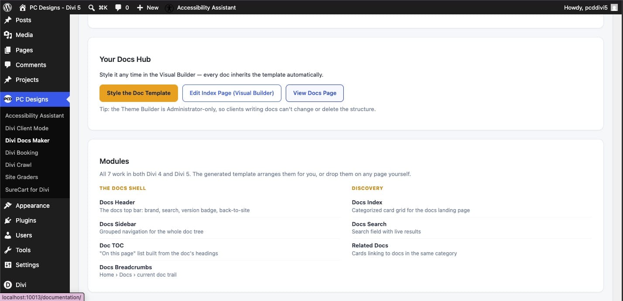This screenshot has width=623, height=301.
Task: Select PC Designs menu label
Action: coord(32,99)
